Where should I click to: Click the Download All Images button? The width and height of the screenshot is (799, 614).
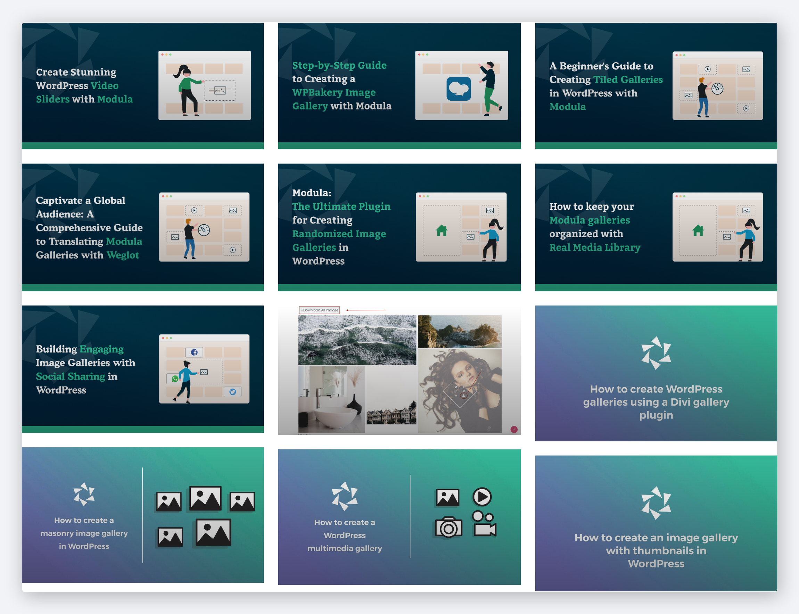(x=320, y=310)
